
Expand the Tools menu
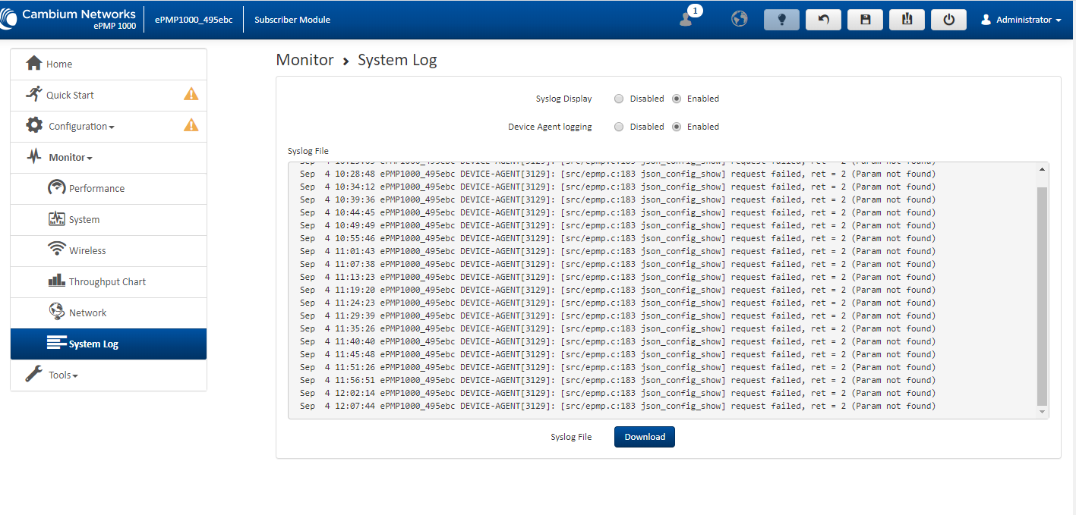tap(63, 375)
